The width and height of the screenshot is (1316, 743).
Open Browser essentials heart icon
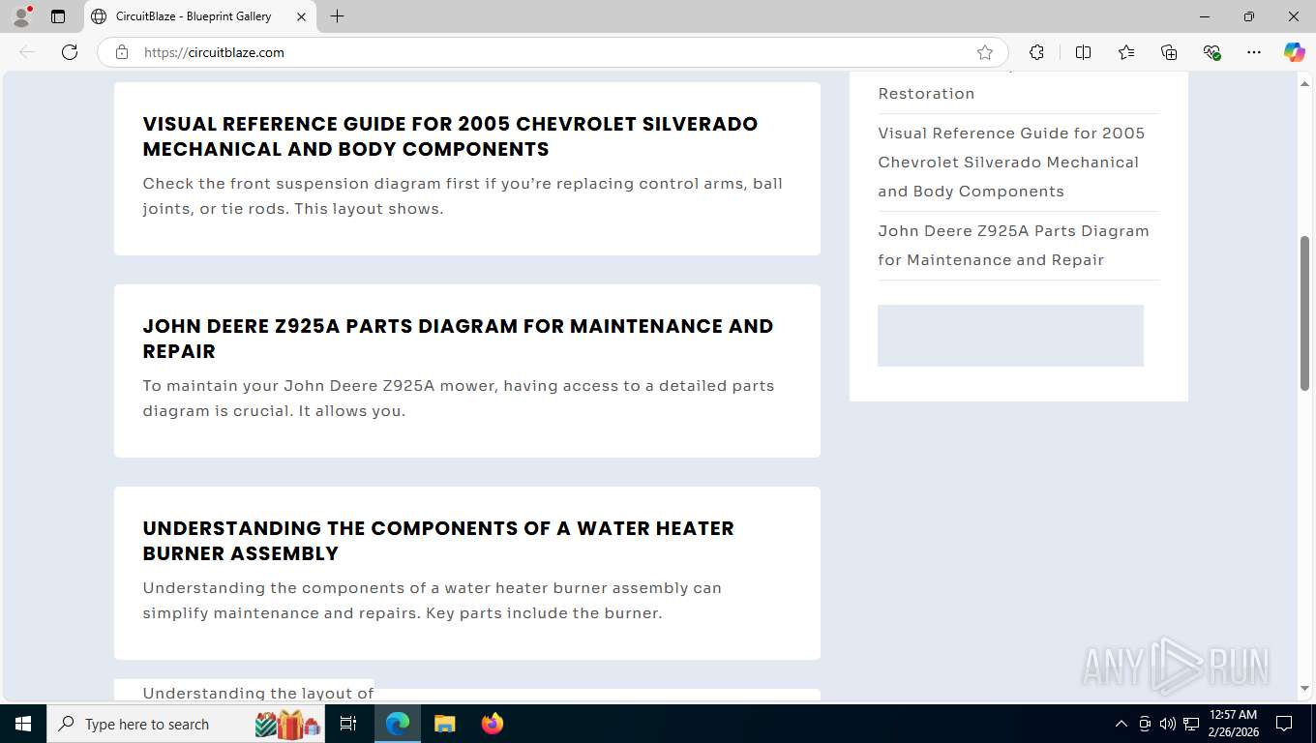(x=1211, y=52)
